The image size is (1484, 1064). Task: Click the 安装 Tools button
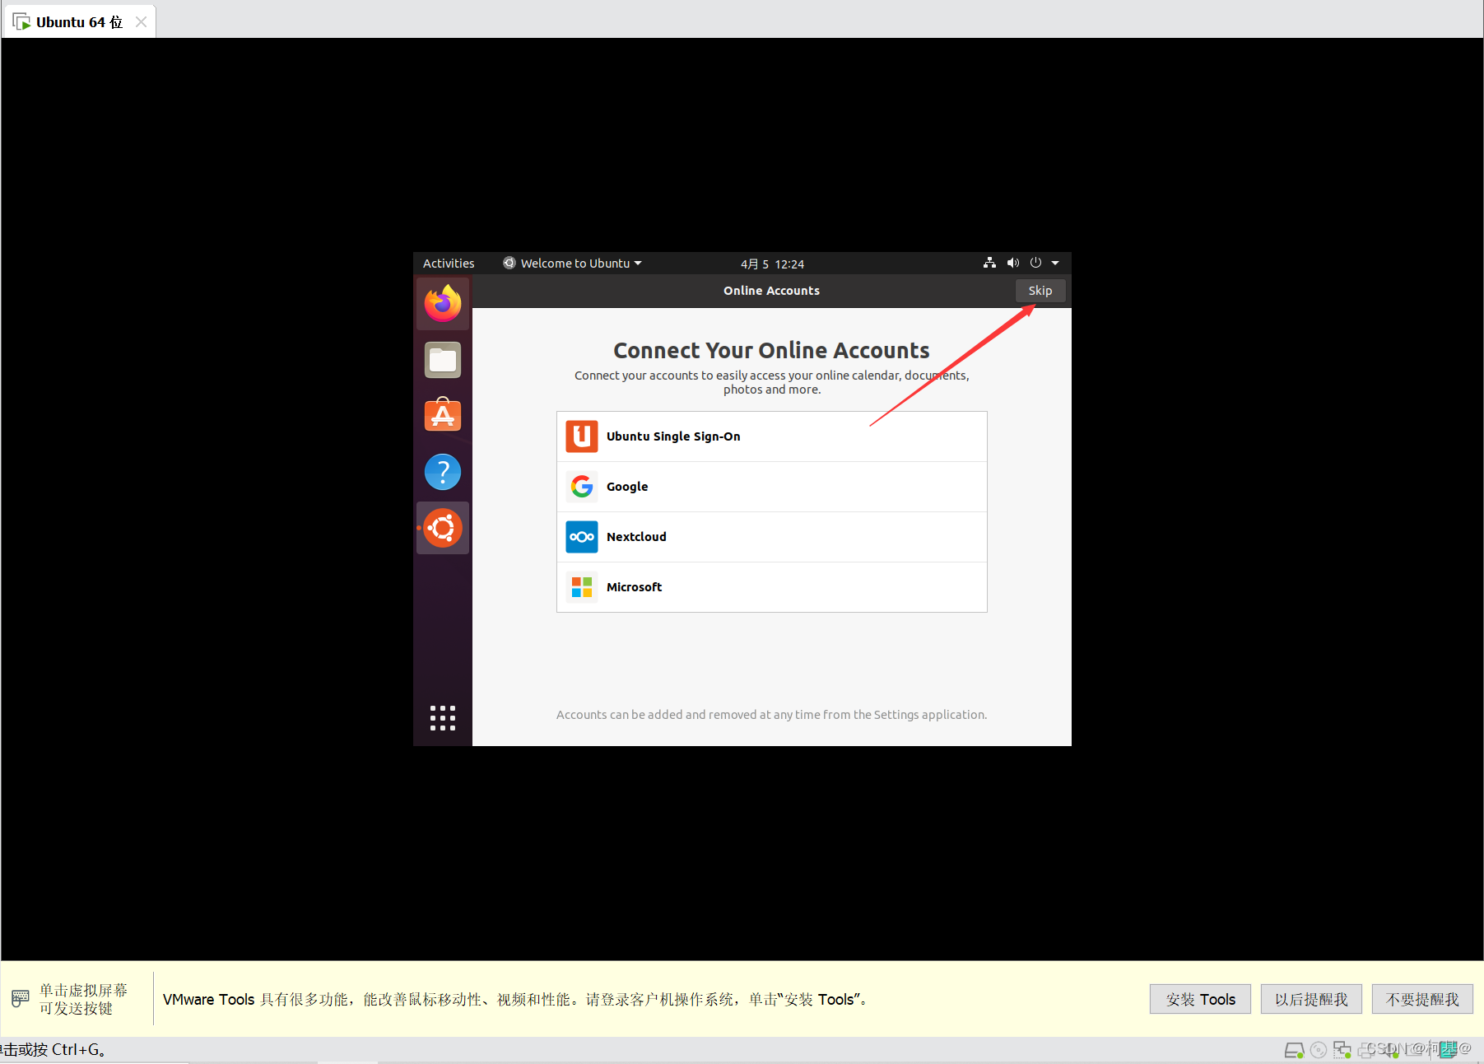tap(1200, 999)
